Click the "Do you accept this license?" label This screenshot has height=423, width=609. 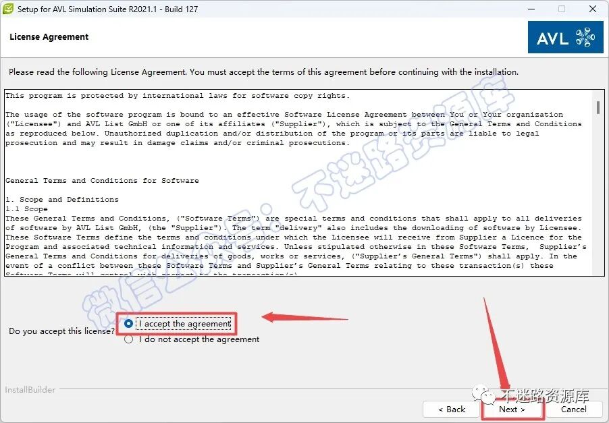pyautogui.click(x=61, y=331)
